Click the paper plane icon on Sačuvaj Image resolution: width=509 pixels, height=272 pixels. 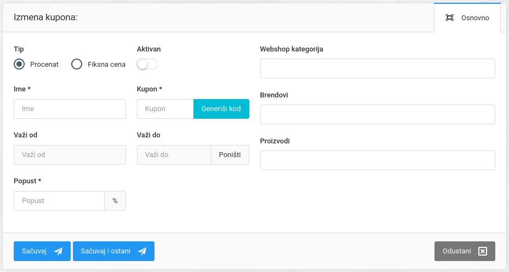point(59,251)
